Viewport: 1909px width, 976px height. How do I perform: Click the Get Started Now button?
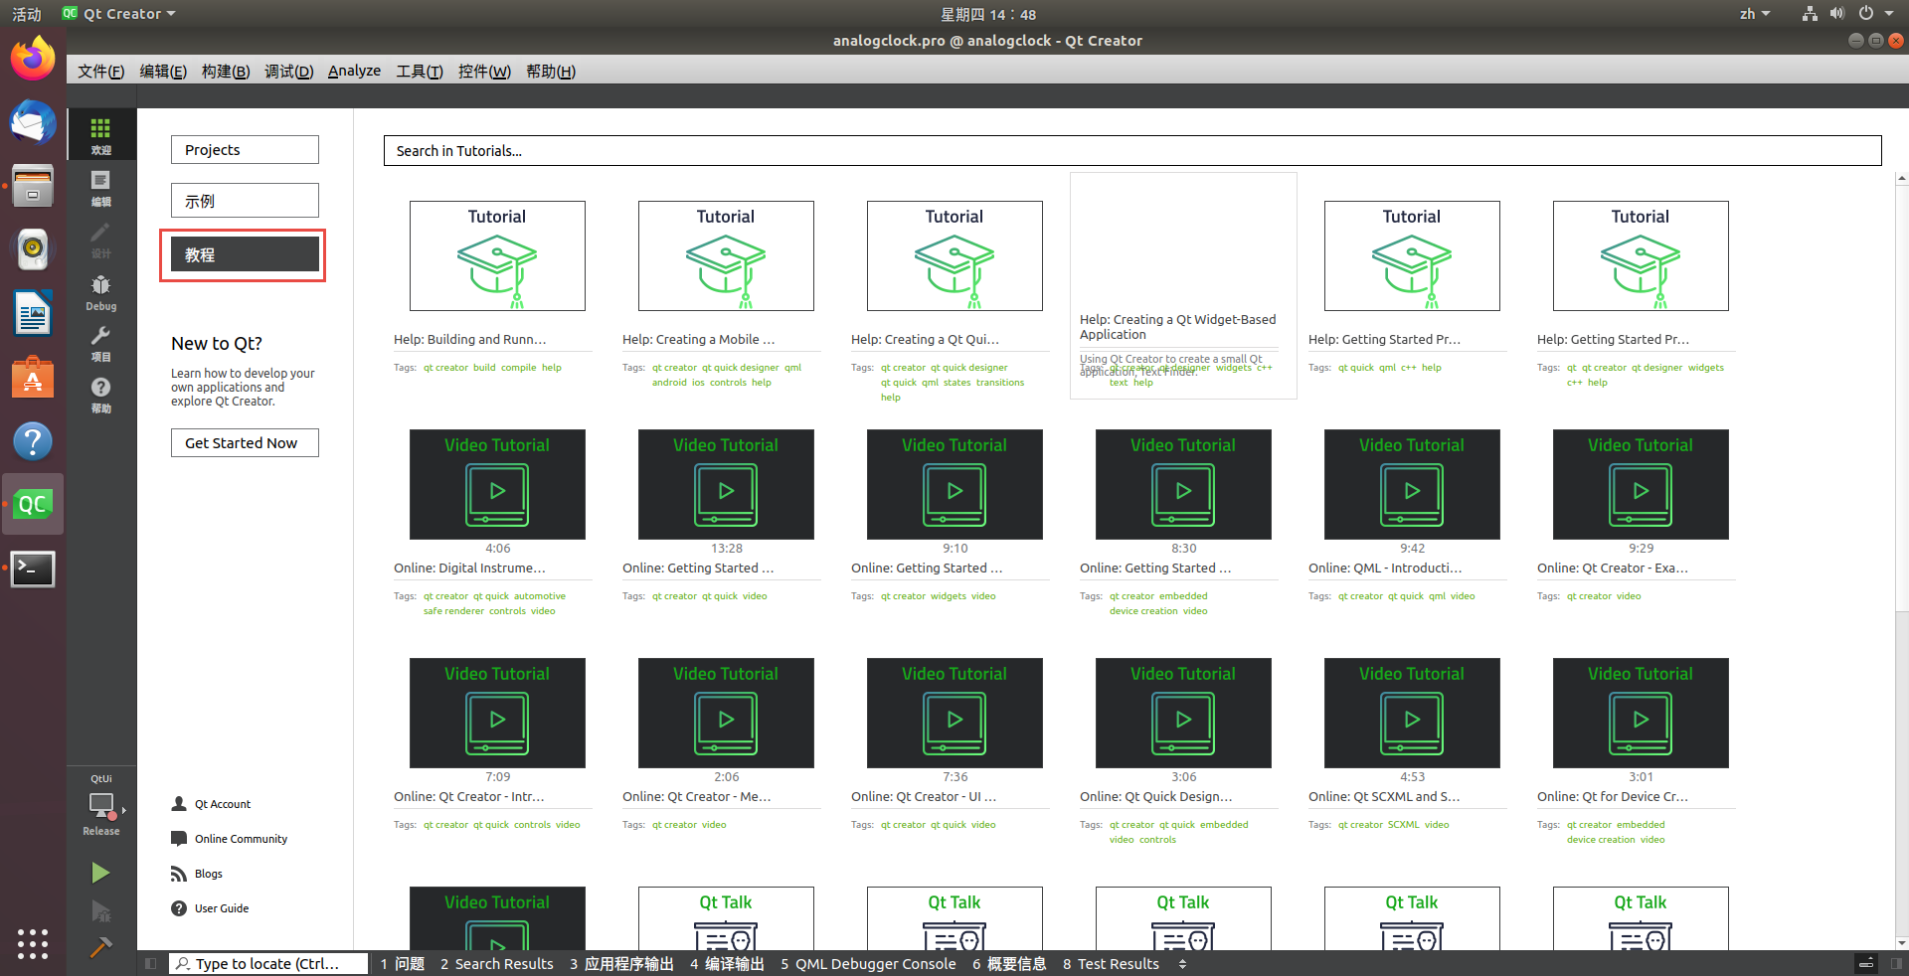245,443
